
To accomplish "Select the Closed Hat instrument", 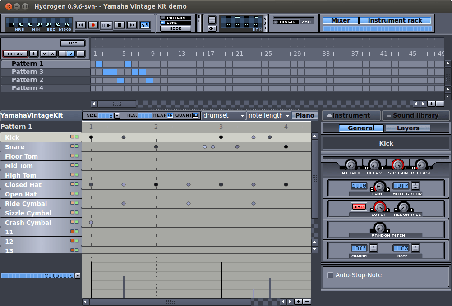I will [x=41, y=185].
